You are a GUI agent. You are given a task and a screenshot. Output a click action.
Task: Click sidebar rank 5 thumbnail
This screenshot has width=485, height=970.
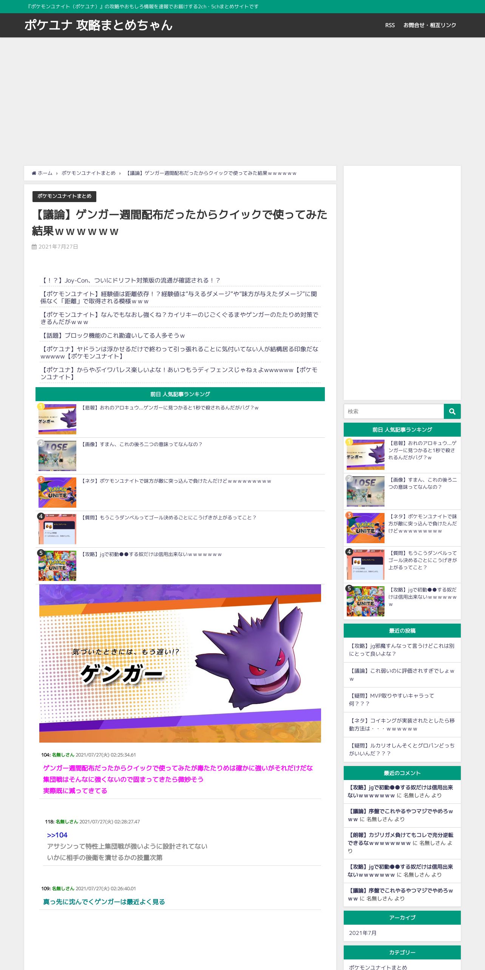[x=366, y=601]
